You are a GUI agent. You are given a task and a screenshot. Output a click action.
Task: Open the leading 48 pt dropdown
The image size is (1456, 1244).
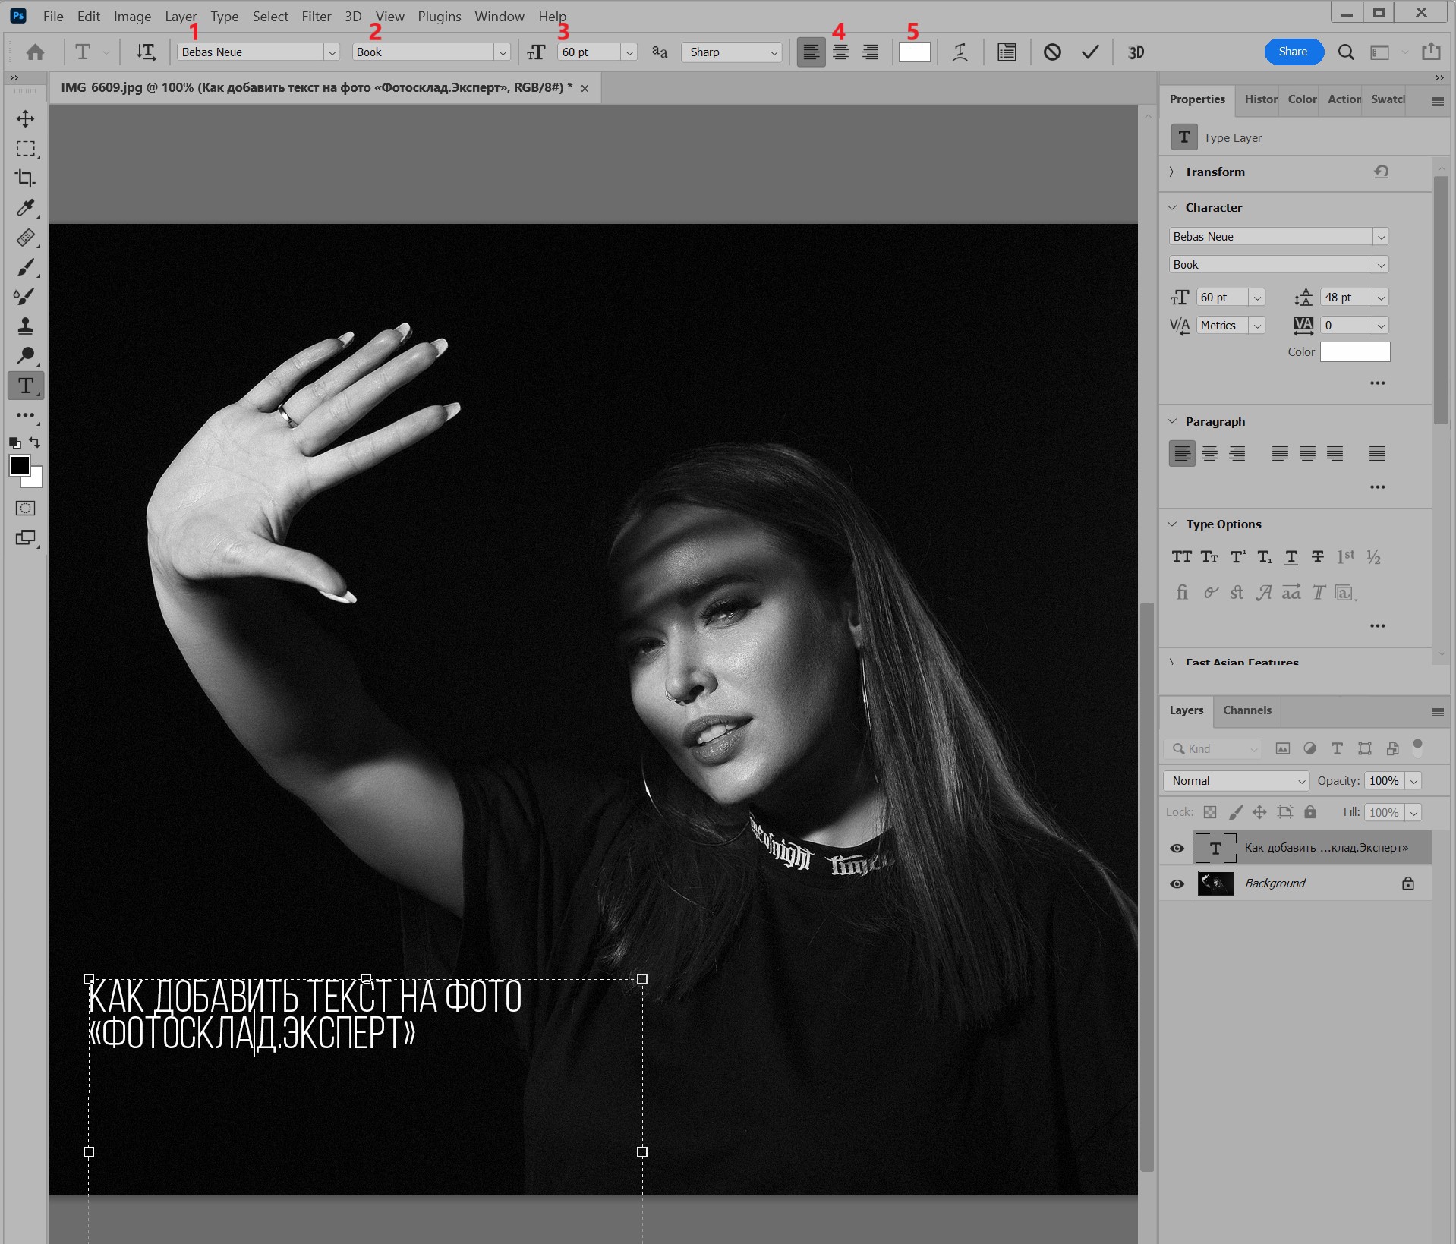coord(1381,298)
